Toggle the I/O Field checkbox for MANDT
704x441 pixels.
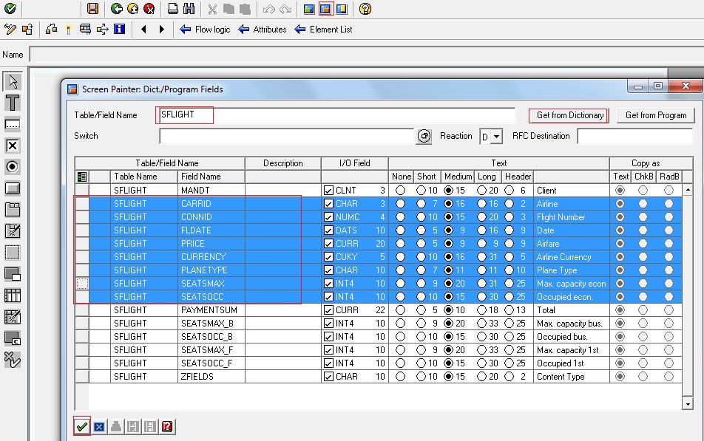(x=330, y=190)
